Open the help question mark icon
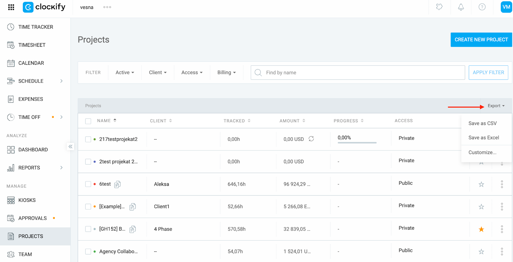Screen dimensions: 513x262 click(482, 7)
